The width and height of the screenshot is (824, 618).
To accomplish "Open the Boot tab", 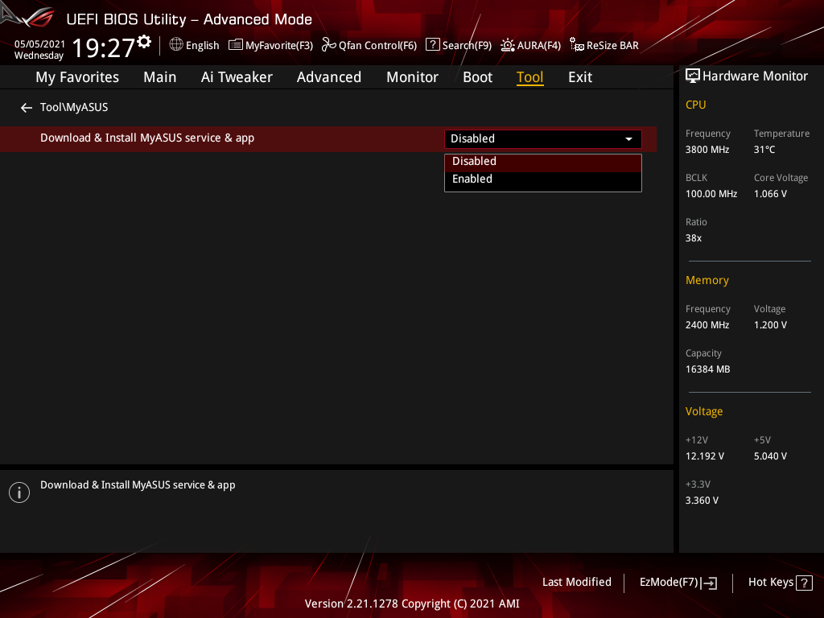I will point(478,77).
